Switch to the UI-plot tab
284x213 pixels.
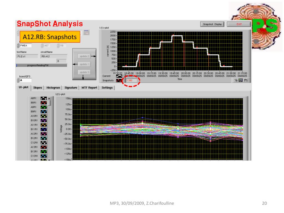[24, 87]
